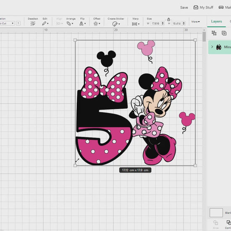This screenshot has width=231, height=231.
Task: Open the Flip dropdown arrow
Action: [x=85, y=24]
